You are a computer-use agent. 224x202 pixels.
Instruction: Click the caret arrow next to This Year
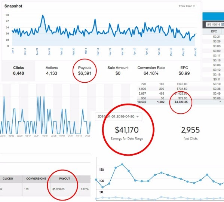click(194, 6)
